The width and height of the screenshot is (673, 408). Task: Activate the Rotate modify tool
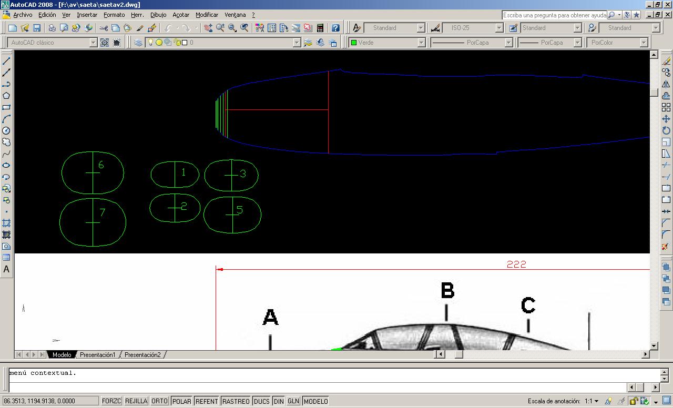666,130
